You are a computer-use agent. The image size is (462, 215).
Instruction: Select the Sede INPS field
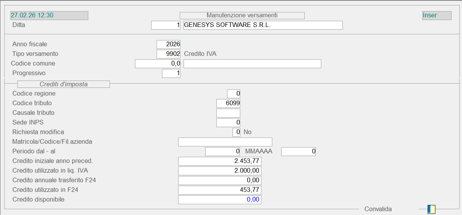click(228, 123)
